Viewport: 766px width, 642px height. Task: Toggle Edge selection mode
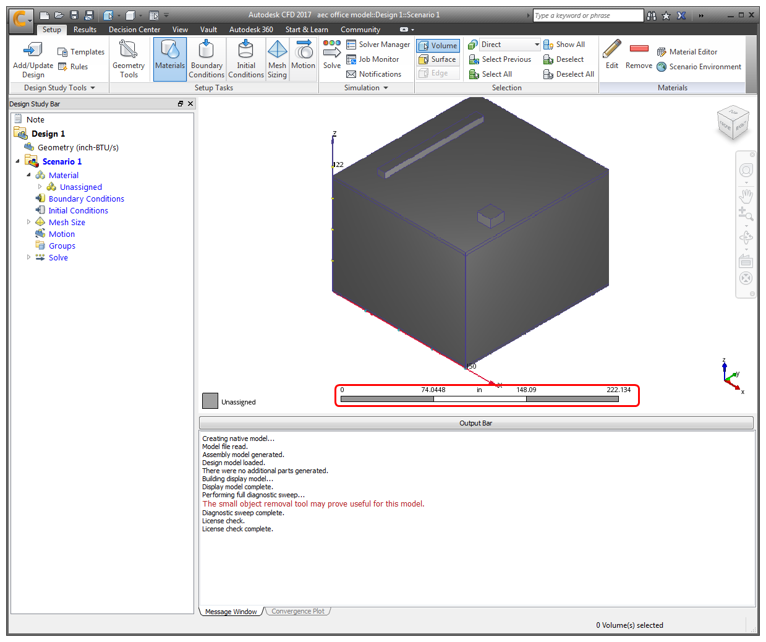click(438, 73)
